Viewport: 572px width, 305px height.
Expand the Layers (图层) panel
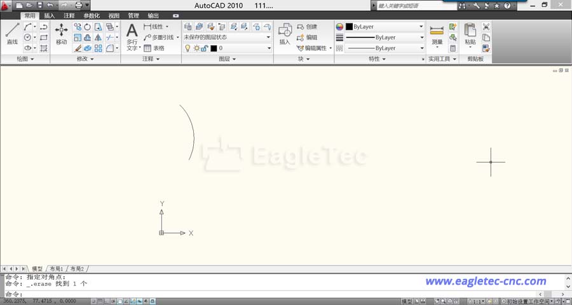tap(227, 58)
